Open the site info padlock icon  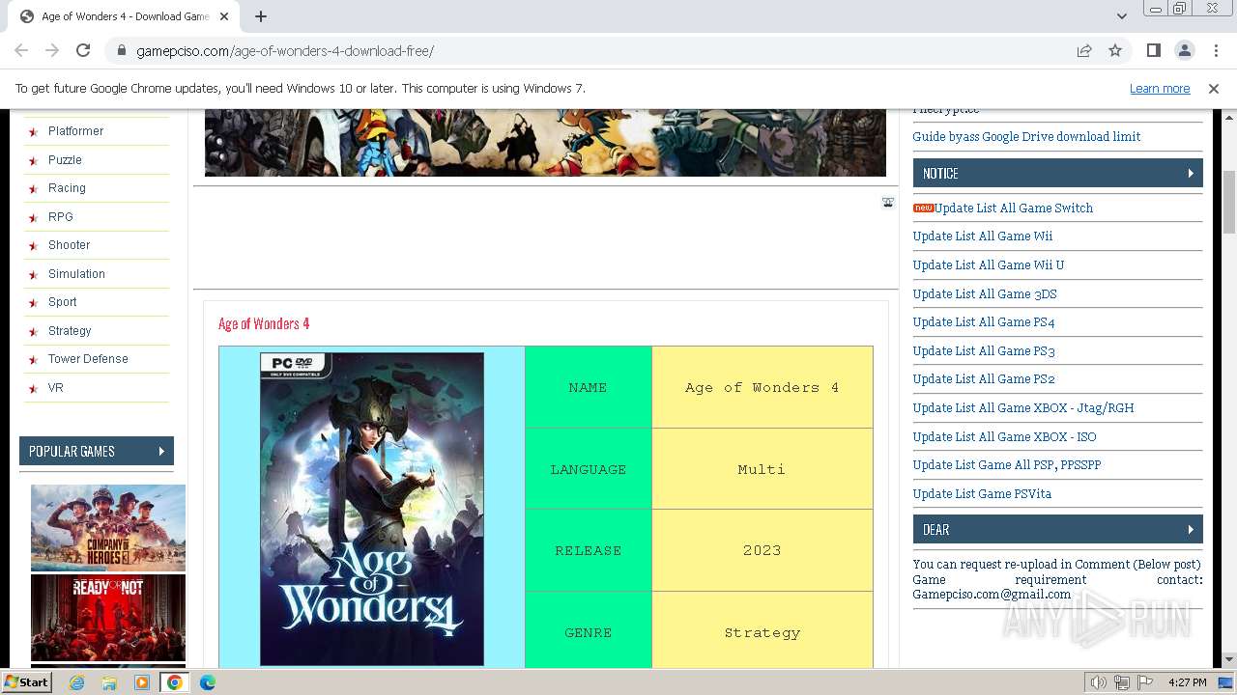[121, 50]
